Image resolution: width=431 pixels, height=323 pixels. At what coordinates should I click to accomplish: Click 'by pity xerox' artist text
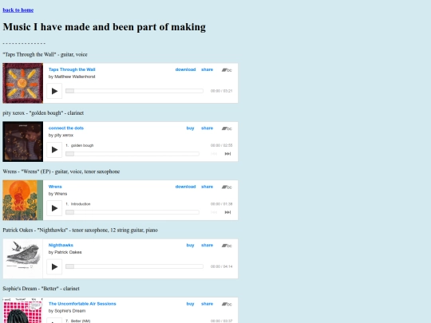coord(61,135)
